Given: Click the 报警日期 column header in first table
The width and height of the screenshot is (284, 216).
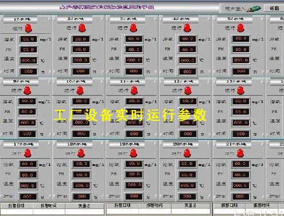Looking at the screenshot, I should (17, 206).
